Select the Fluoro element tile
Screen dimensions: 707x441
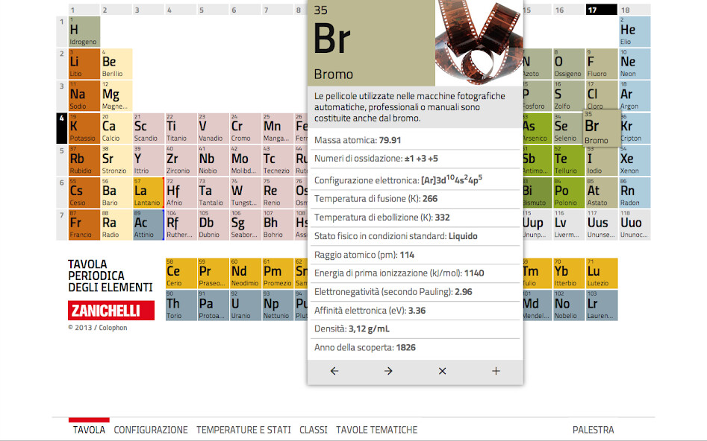coord(600,63)
